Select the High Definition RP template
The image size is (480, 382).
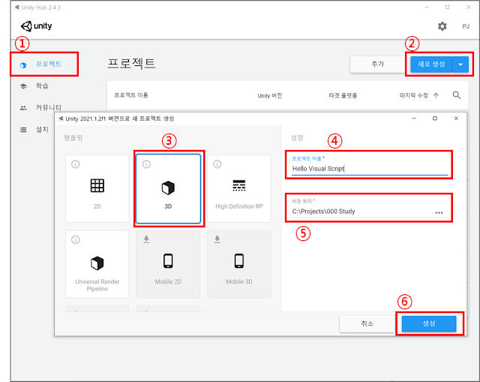[239, 188]
